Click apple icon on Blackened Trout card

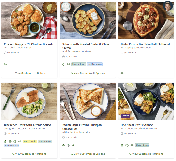5,141
